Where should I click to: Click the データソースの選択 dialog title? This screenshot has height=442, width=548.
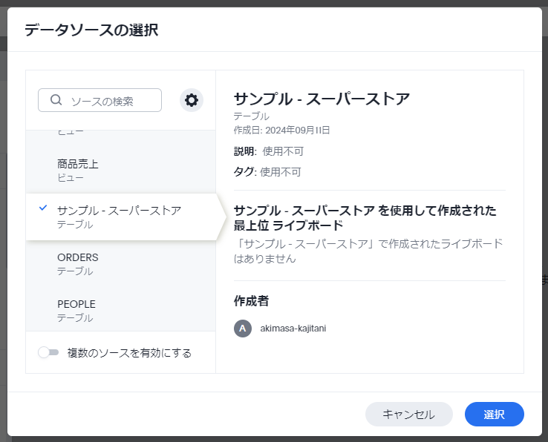91,30
